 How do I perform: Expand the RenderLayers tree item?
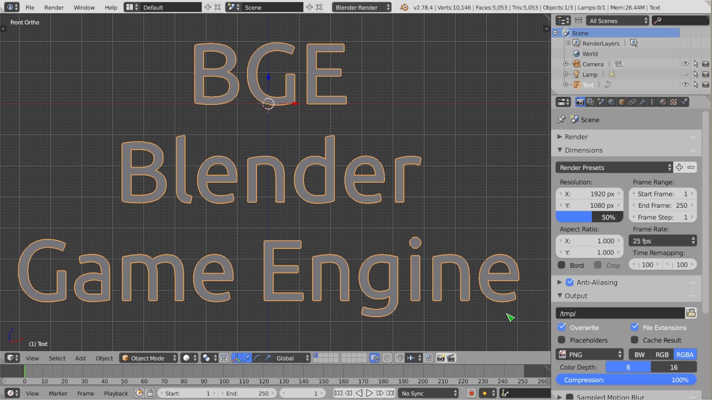point(568,43)
